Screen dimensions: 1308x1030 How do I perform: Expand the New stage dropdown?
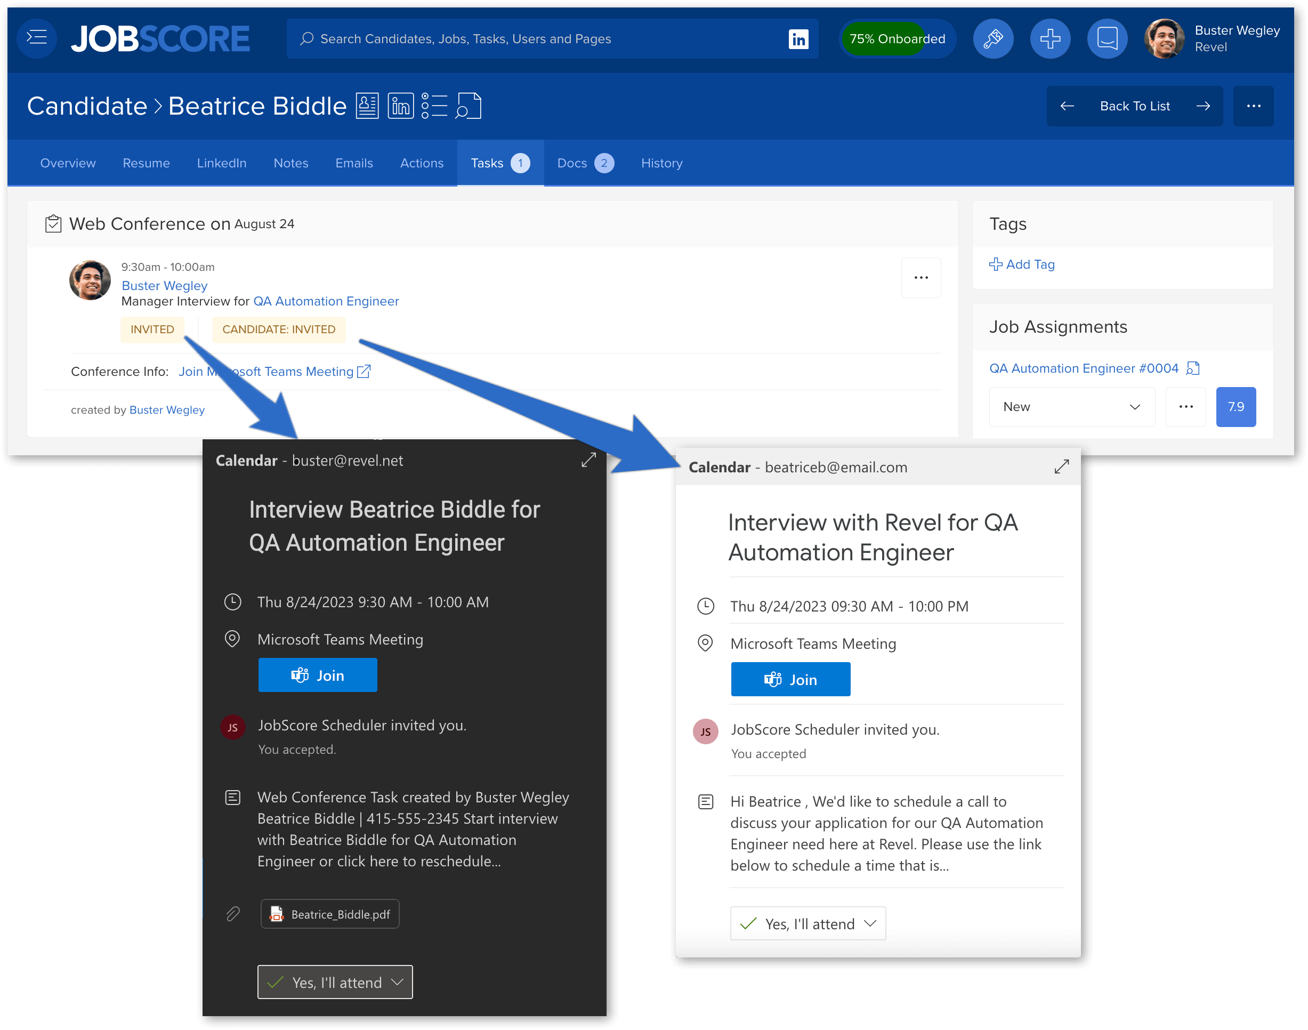coord(1072,407)
